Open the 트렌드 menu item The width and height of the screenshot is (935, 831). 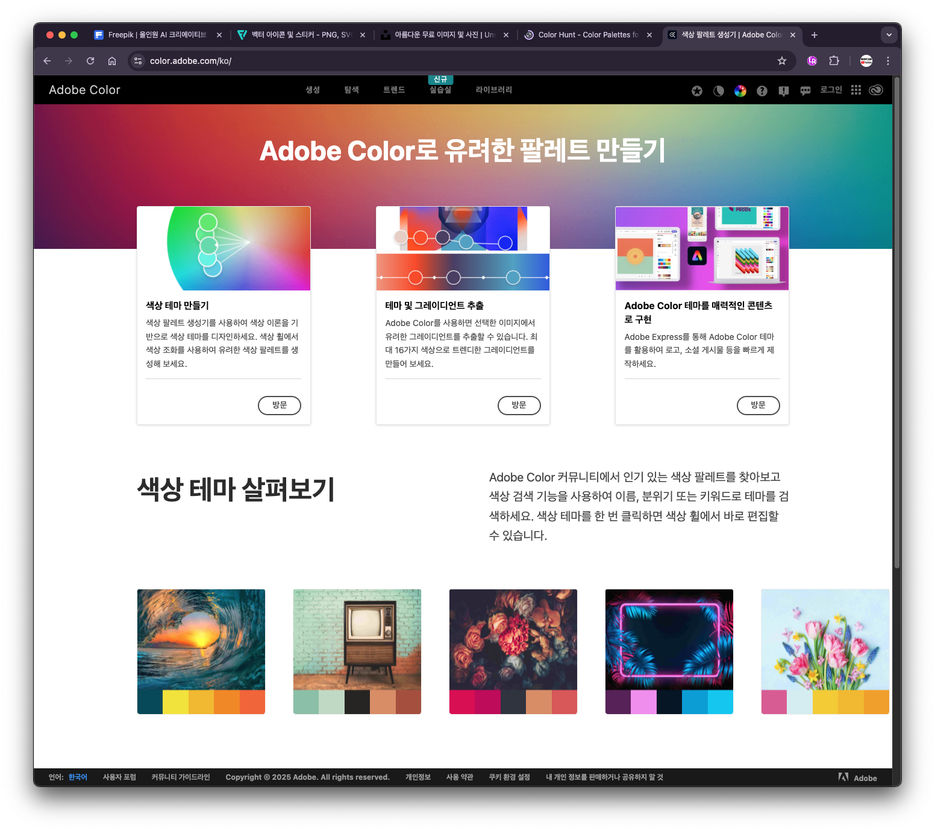pyautogui.click(x=394, y=90)
